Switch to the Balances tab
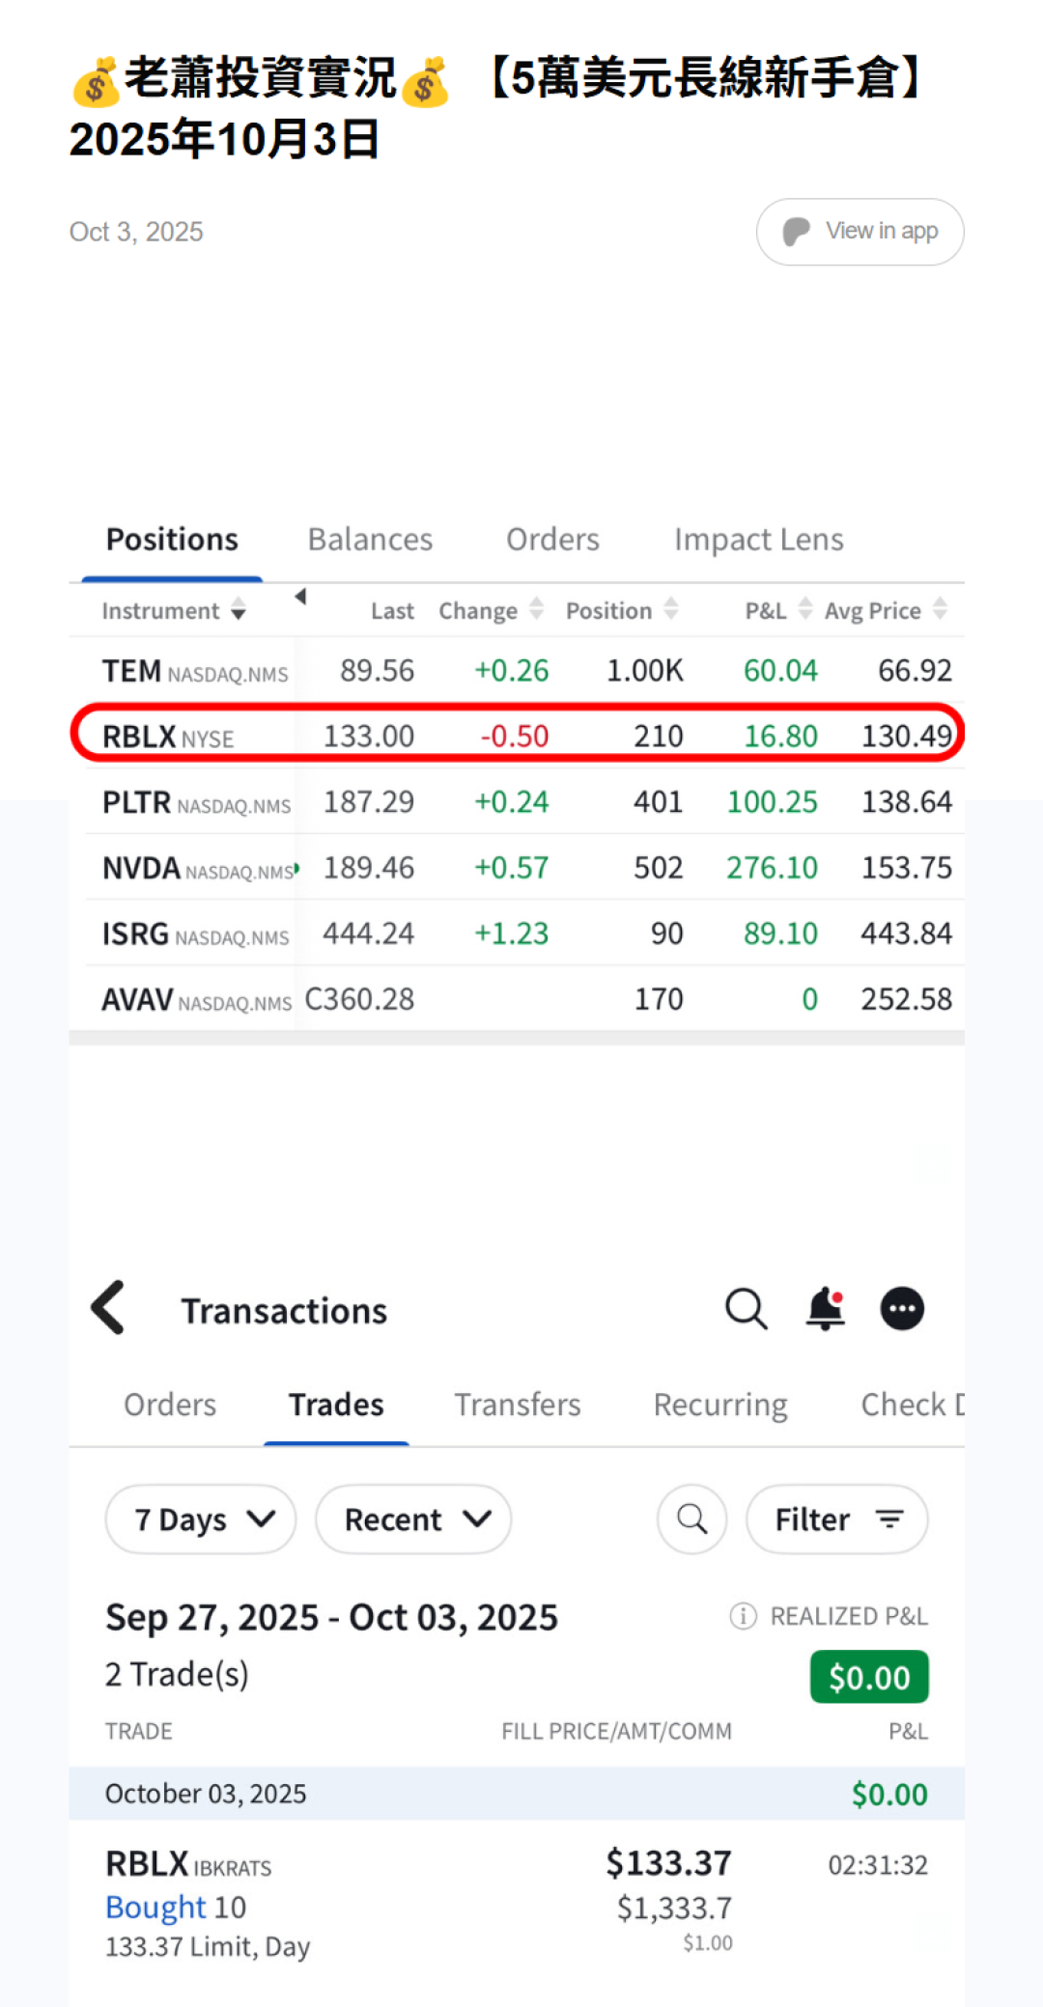 pyautogui.click(x=370, y=540)
